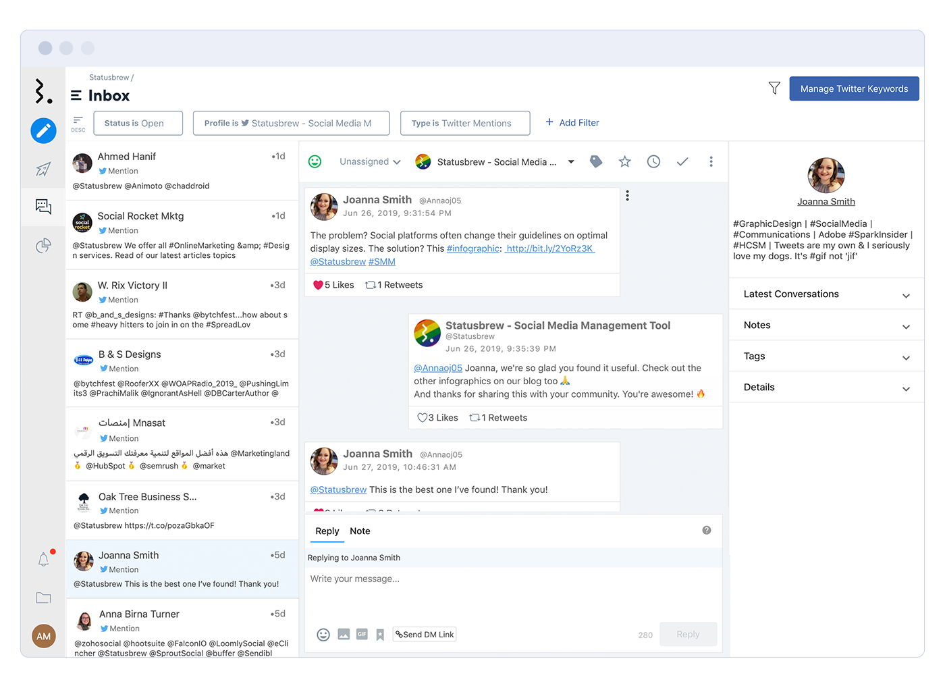
Task: Open the Statusbrew profile selector dropdown
Action: tap(495, 162)
